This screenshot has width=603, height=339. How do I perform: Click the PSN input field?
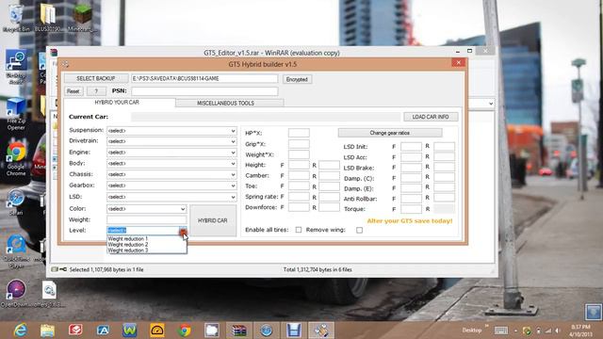[x=204, y=91]
